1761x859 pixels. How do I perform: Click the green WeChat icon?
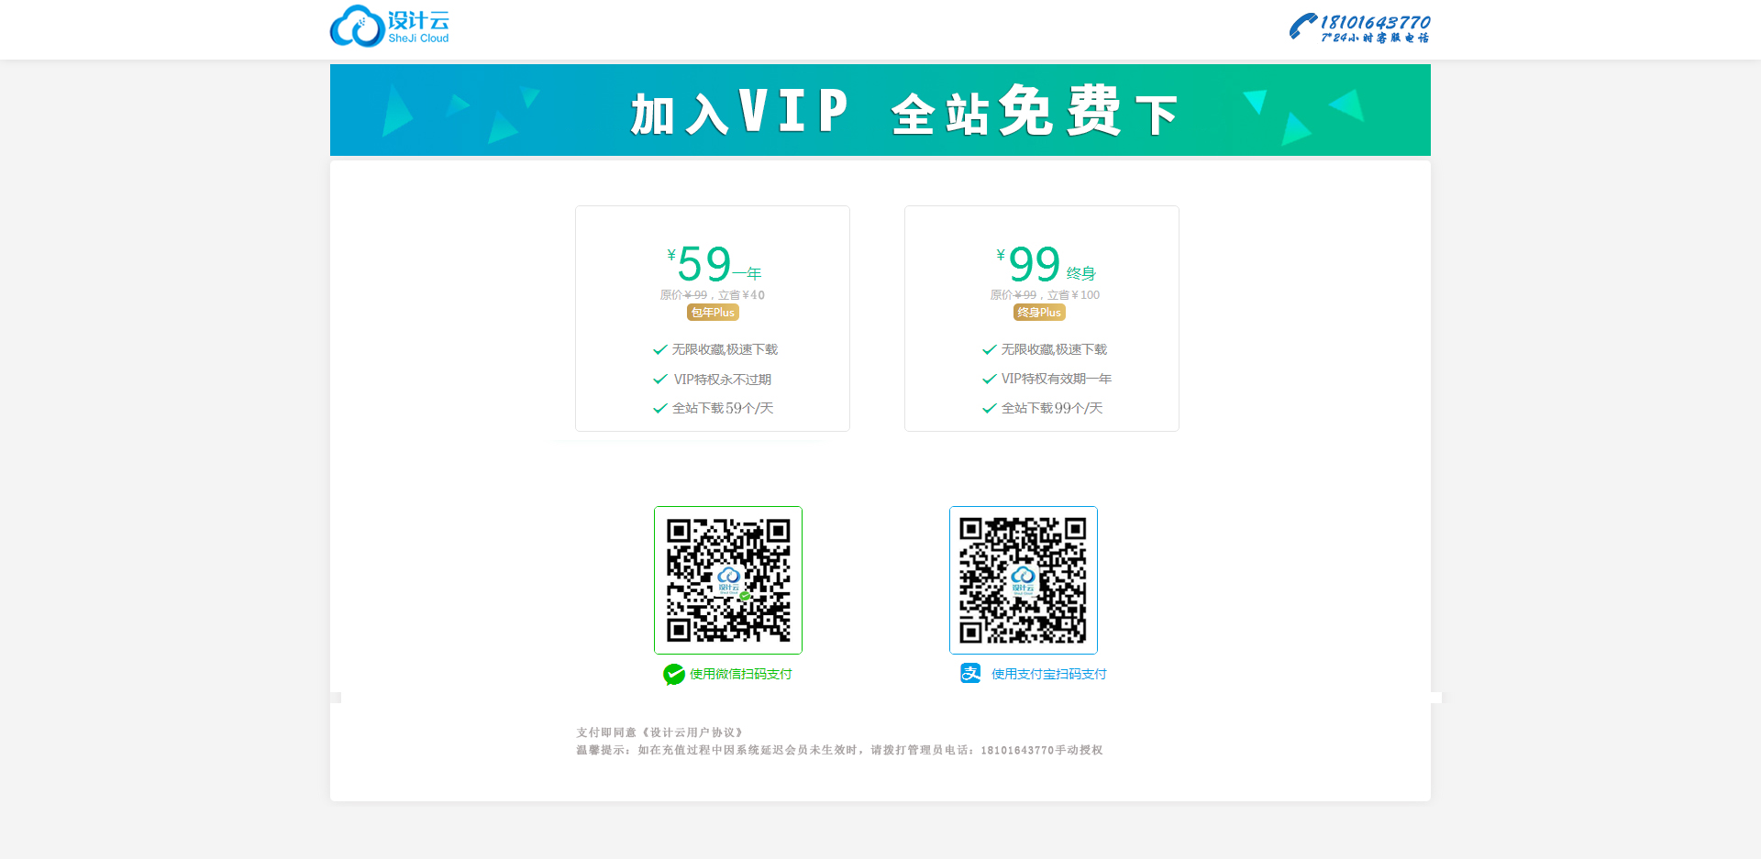pyautogui.click(x=674, y=675)
